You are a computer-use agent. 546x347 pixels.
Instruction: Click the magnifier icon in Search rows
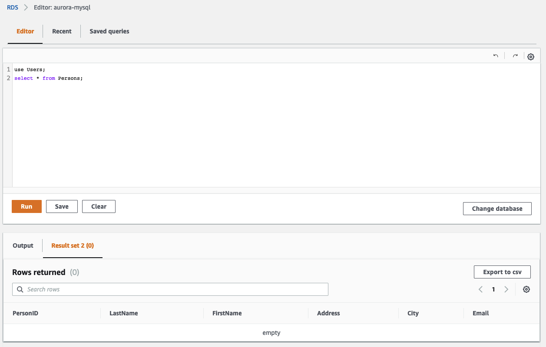pos(20,289)
